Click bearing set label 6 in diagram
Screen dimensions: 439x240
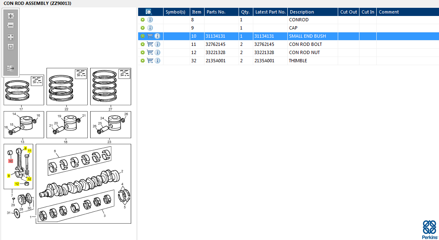pyautogui.click(x=55, y=151)
